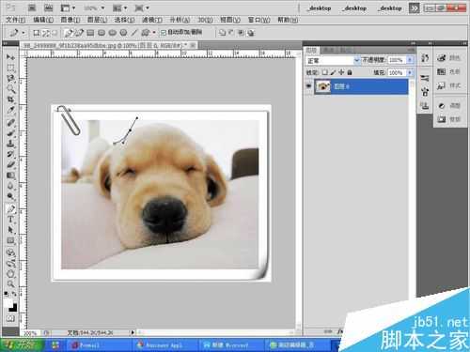
Task: Select the Gradient tool
Action: coord(10,176)
